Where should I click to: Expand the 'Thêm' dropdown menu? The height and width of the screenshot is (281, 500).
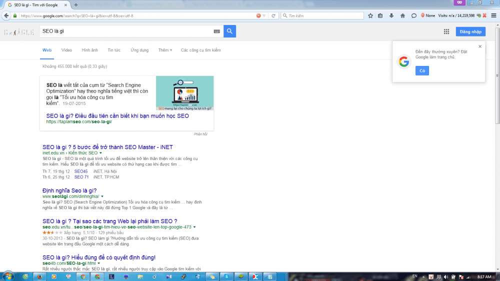point(165,50)
